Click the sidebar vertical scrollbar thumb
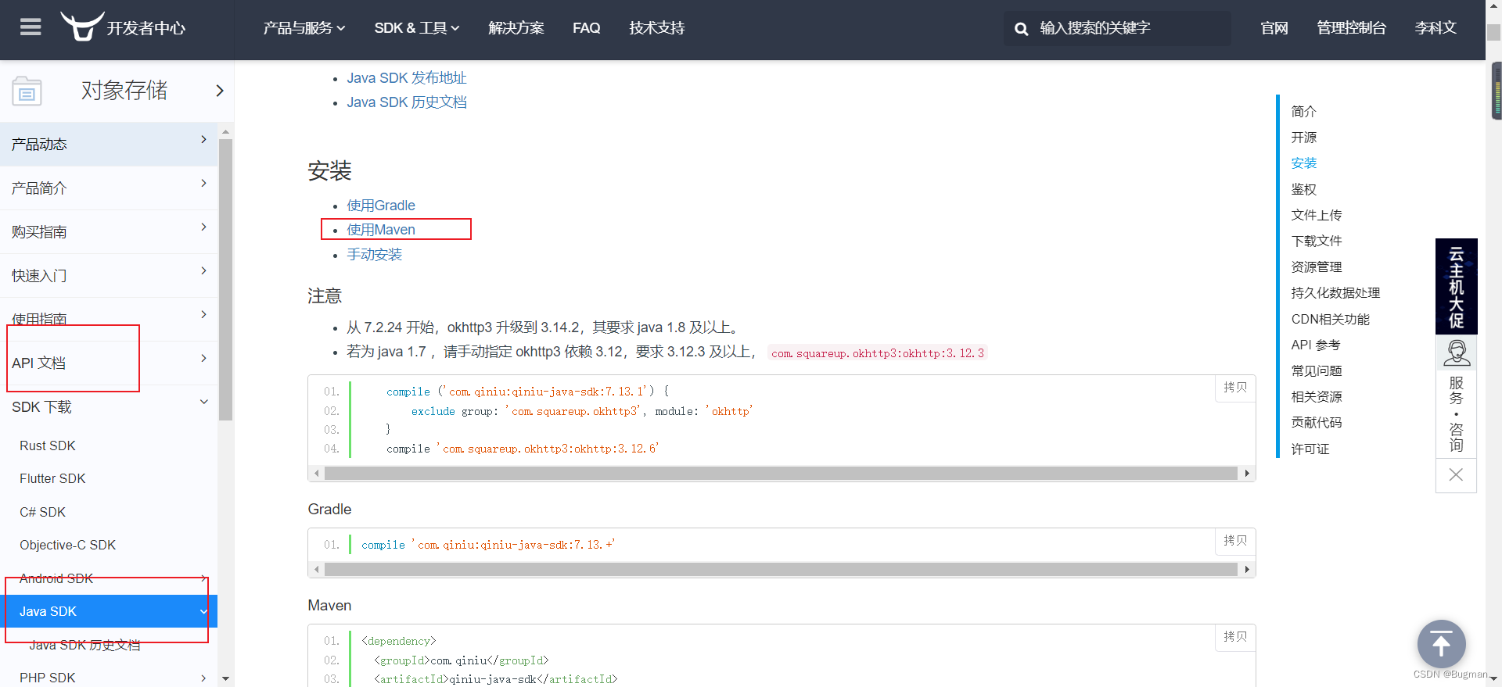This screenshot has height=687, width=1502. [226, 280]
